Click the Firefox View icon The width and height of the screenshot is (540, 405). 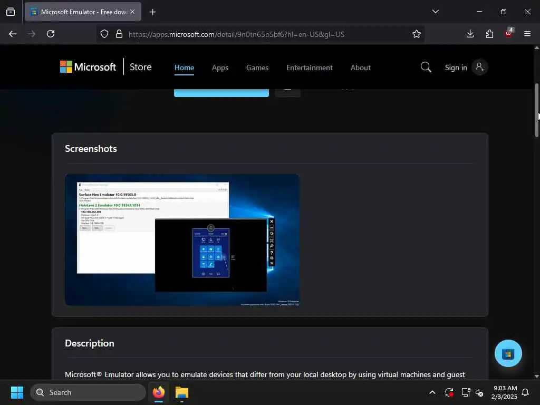[x=11, y=12]
